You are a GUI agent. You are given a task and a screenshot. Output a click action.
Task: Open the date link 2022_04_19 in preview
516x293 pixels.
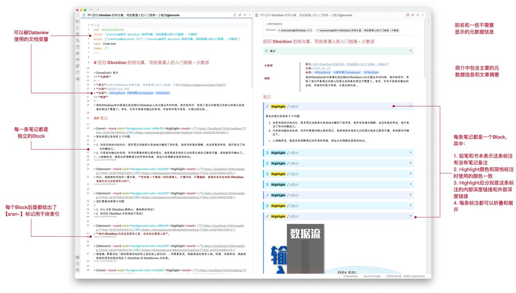tap(322, 68)
